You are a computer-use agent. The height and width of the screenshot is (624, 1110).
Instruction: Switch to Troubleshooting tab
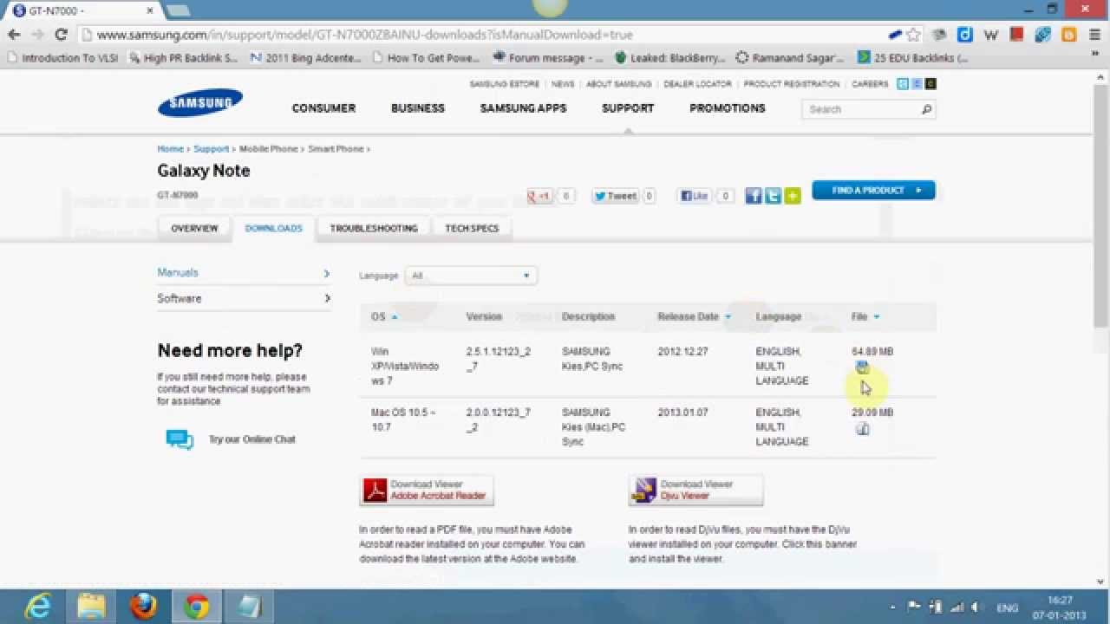click(x=374, y=228)
